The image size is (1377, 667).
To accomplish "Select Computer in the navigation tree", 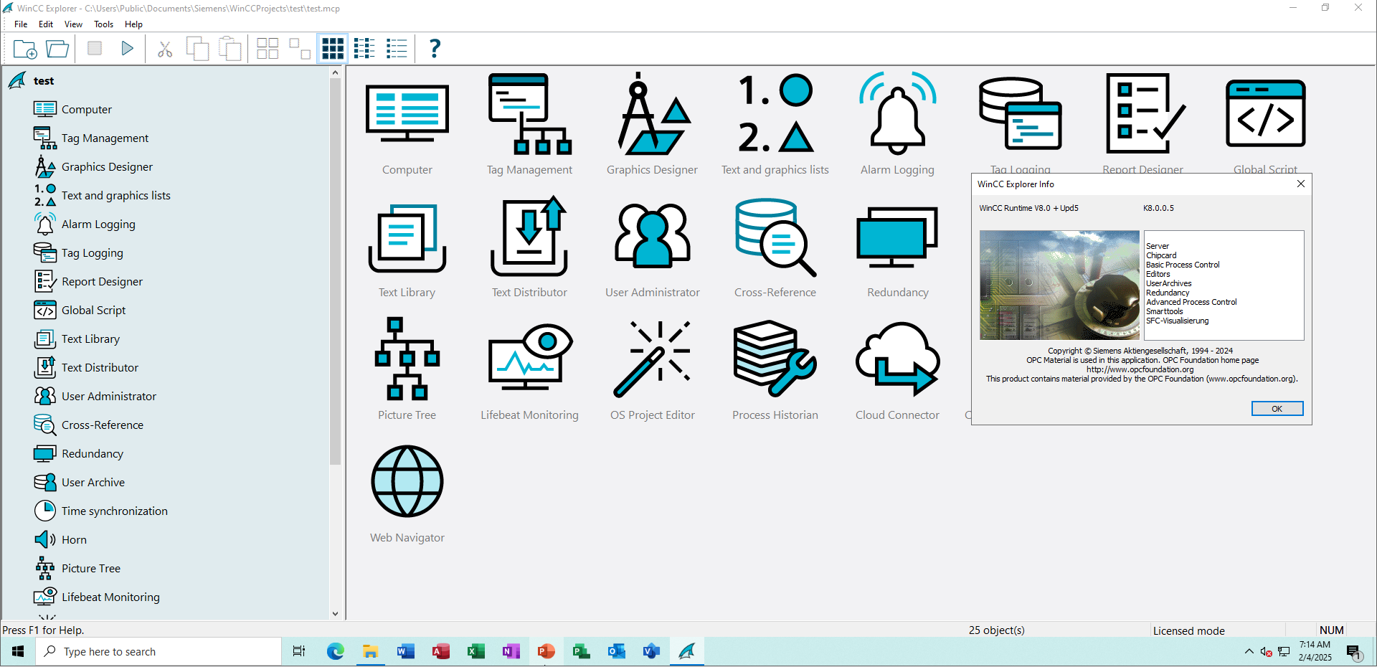I will click(87, 109).
